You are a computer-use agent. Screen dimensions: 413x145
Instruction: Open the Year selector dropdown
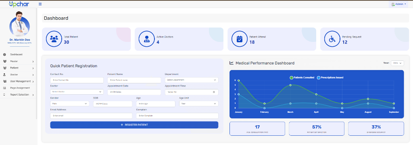coord(397,63)
